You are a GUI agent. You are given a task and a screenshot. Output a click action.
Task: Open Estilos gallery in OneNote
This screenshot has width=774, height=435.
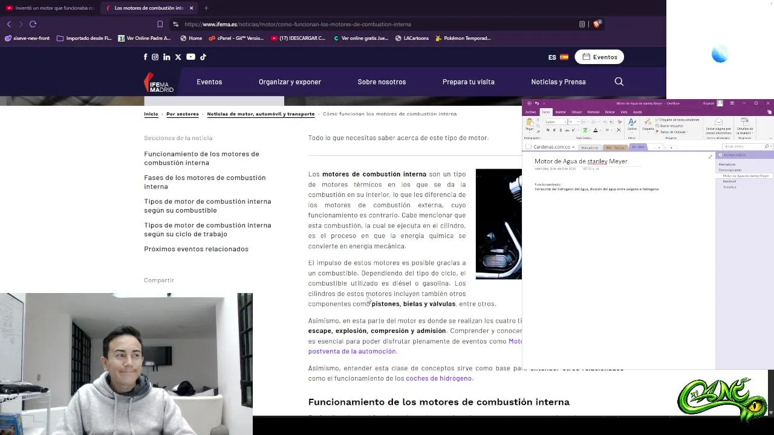click(x=632, y=125)
